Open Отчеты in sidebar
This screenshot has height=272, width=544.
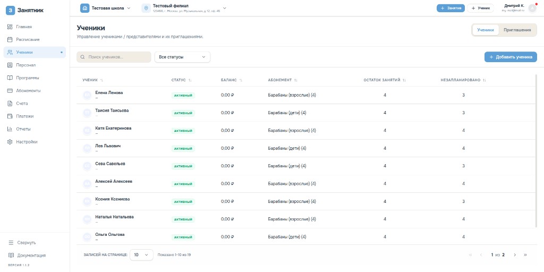[35, 129]
